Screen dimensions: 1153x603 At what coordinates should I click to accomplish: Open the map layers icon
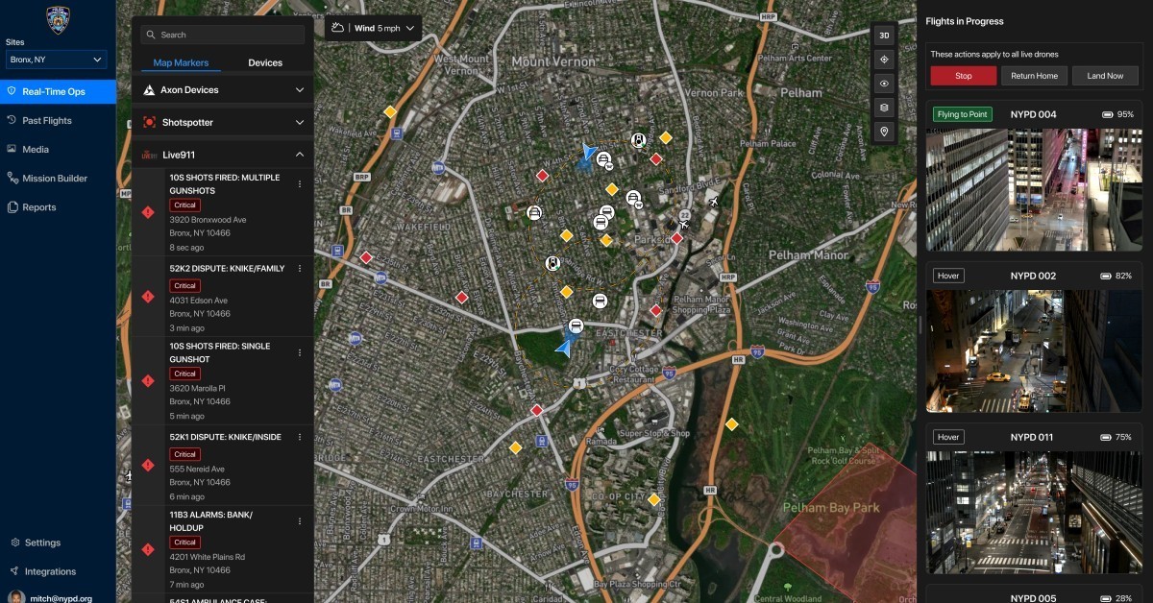(x=884, y=107)
